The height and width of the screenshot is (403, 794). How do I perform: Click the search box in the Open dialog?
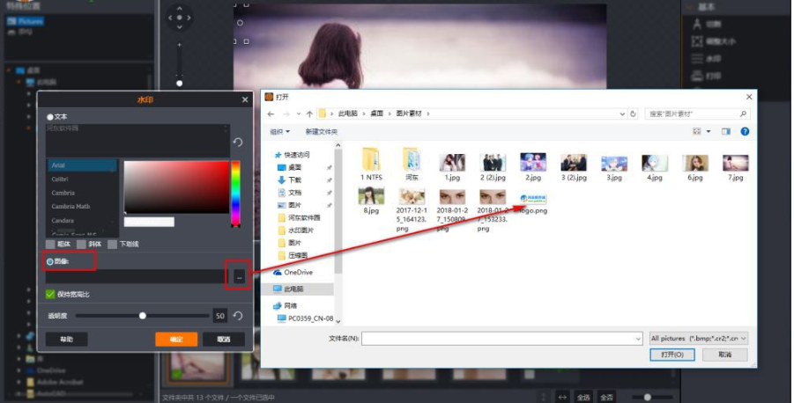[x=697, y=114]
